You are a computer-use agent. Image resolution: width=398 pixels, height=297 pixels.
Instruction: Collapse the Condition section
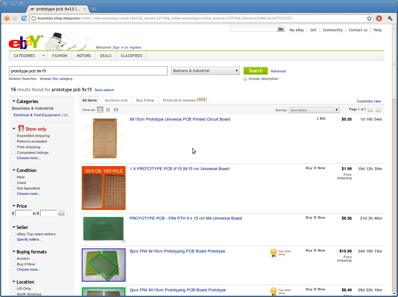[14, 170]
